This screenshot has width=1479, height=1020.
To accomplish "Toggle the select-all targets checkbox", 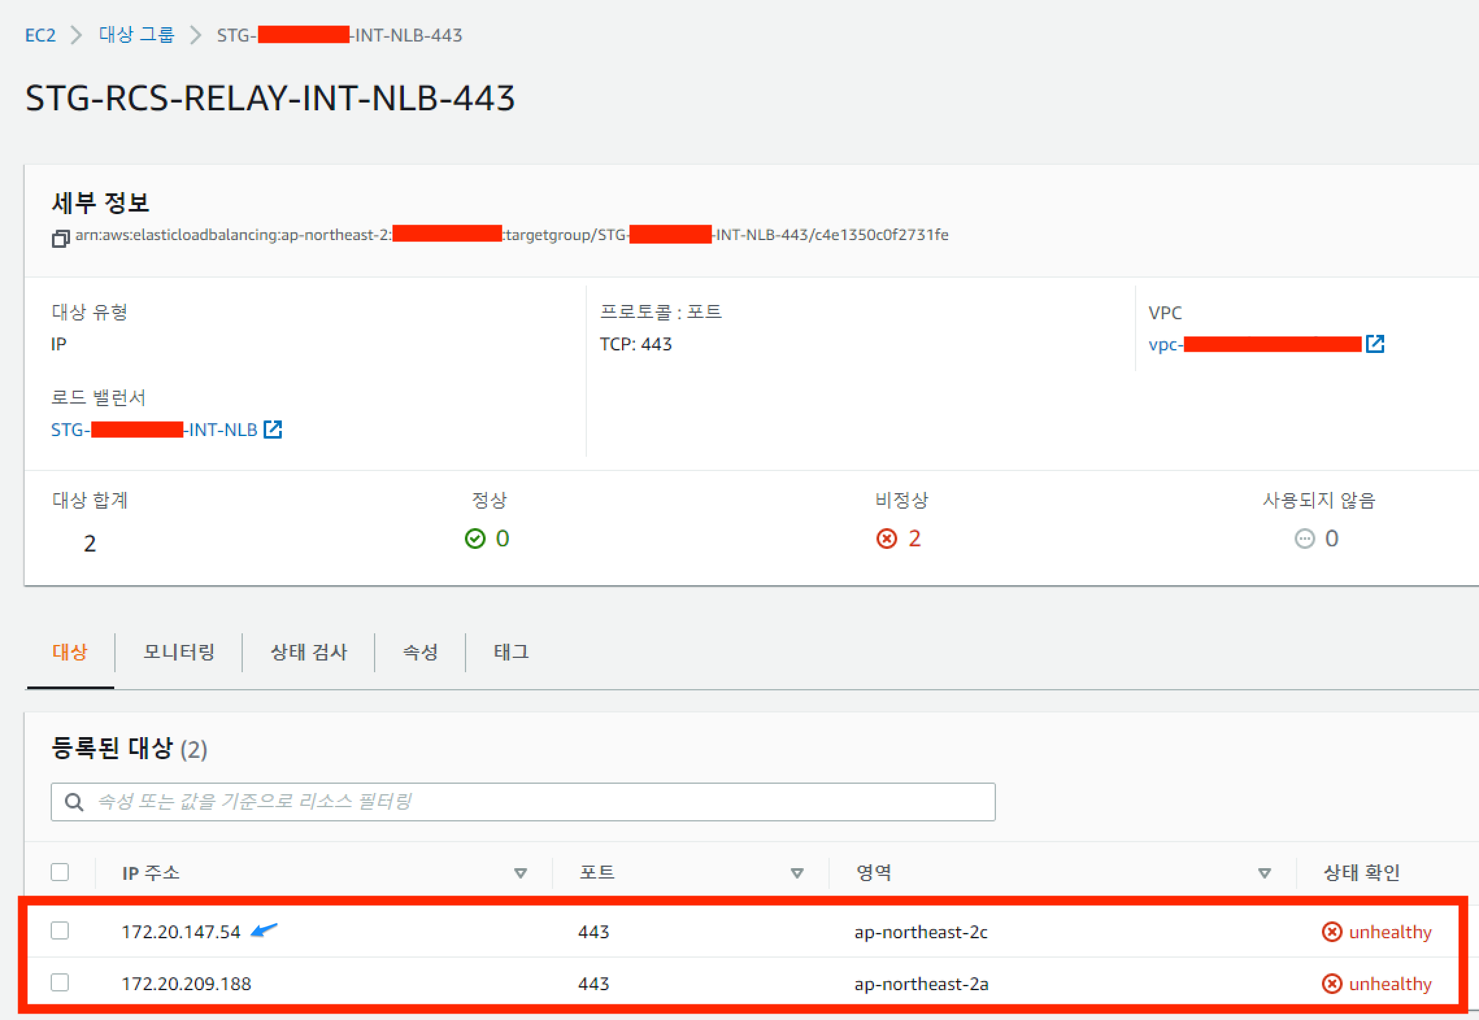I will pyautogui.click(x=60, y=871).
